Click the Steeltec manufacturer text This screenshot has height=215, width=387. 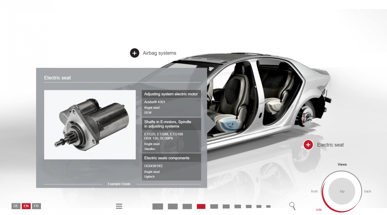pos(150,149)
